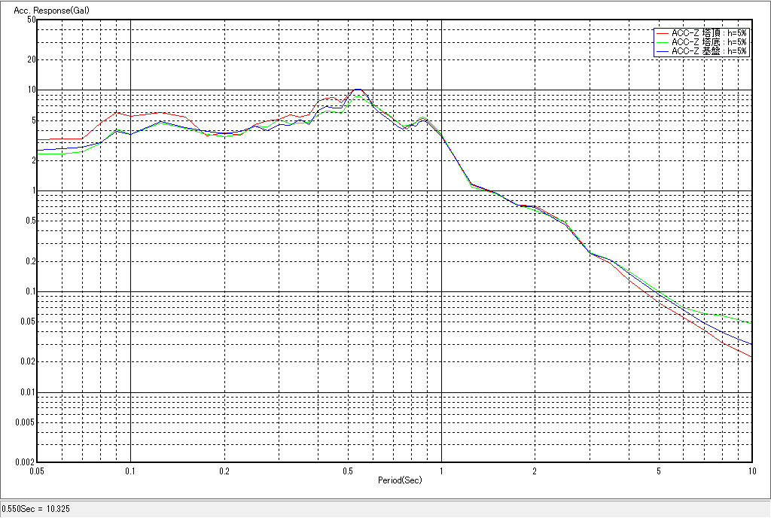Click the status bar reading 0.550Sec = 10.325

(x=36, y=510)
